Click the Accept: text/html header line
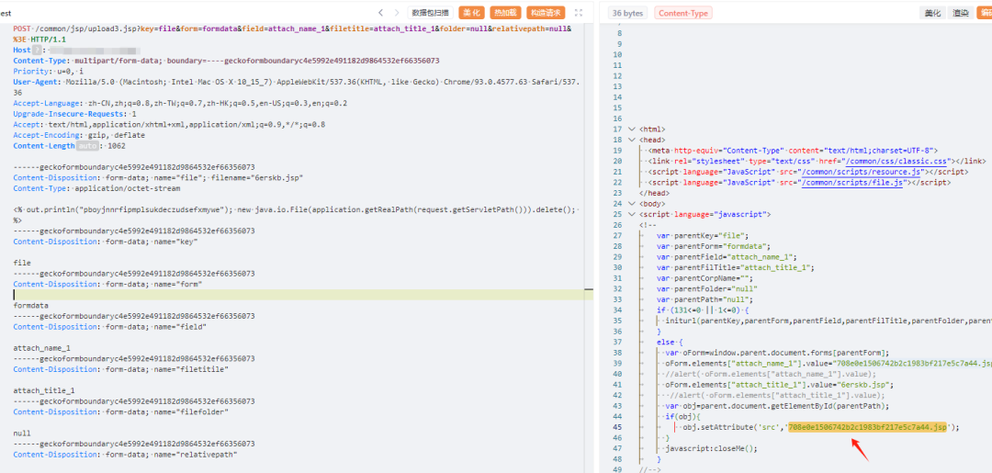The width and height of the screenshot is (992, 473). coord(169,125)
